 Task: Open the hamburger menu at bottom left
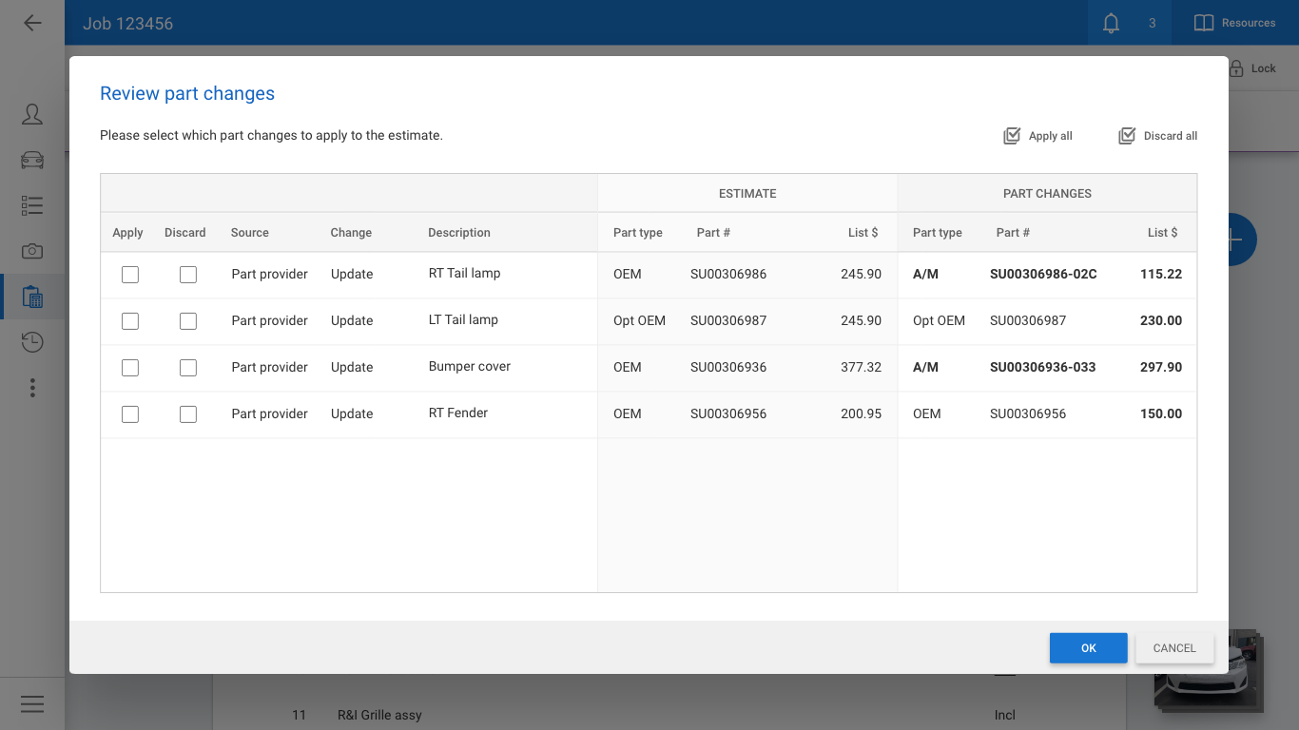32,703
